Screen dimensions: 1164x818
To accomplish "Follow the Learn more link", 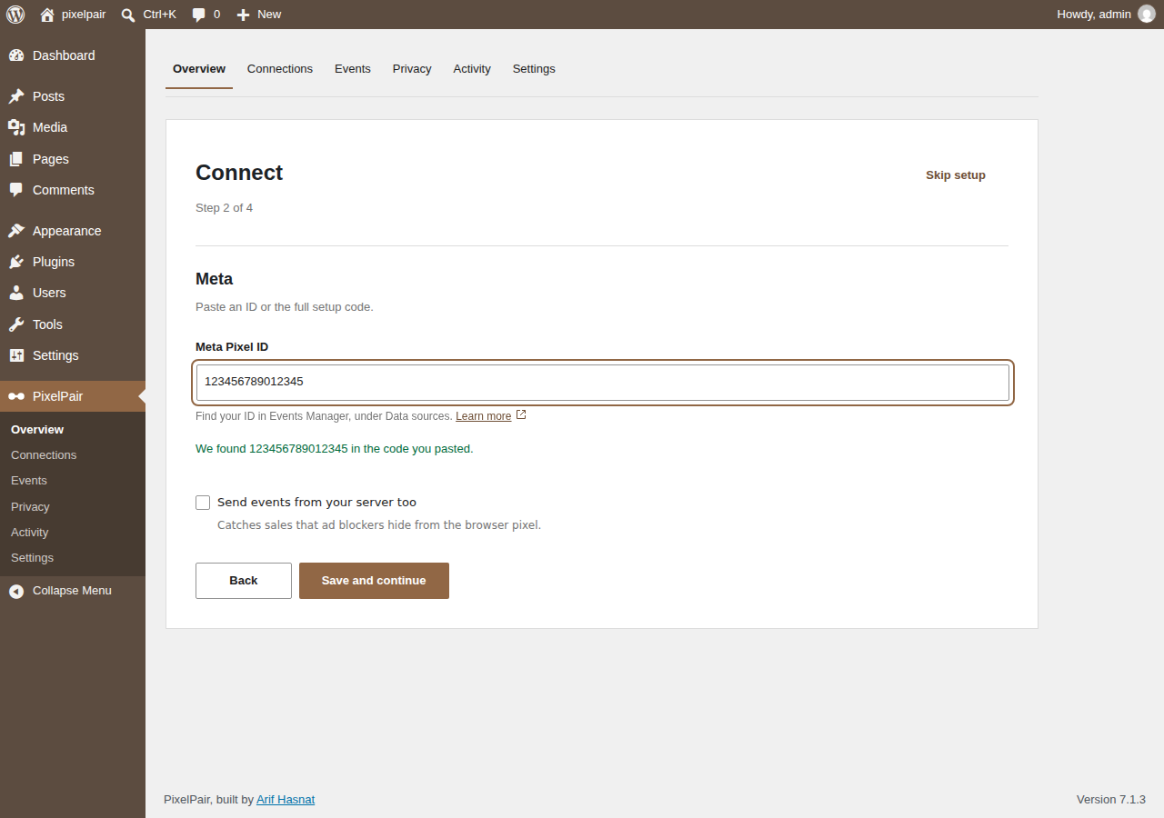I will 484,416.
